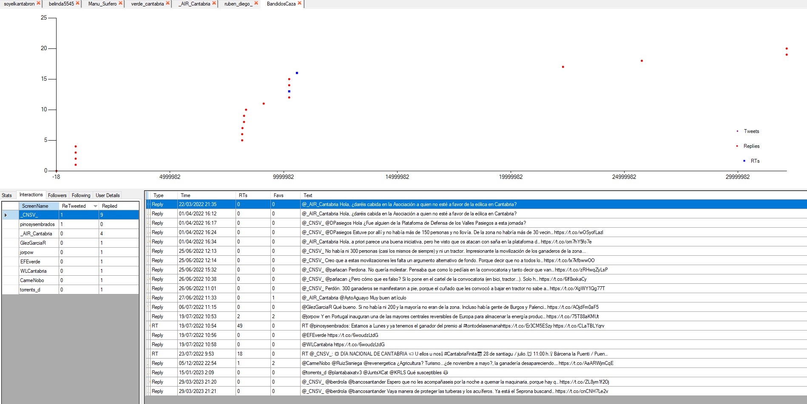The width and height of the screenshot is (807, 404).
Task: Click the @GlezGarciaR reply text
Action: 450,307
